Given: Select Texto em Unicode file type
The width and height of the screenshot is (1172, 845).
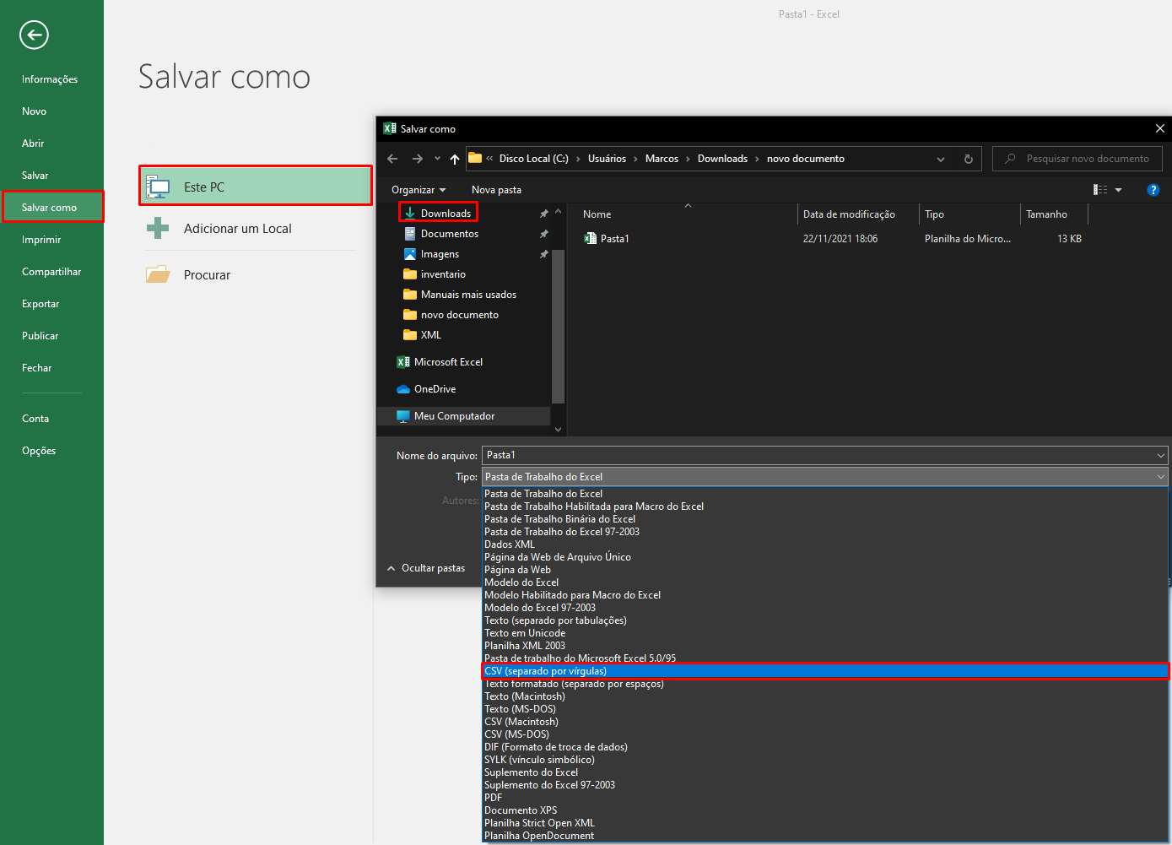Looking at the screenshot, I should pos(825,633).
